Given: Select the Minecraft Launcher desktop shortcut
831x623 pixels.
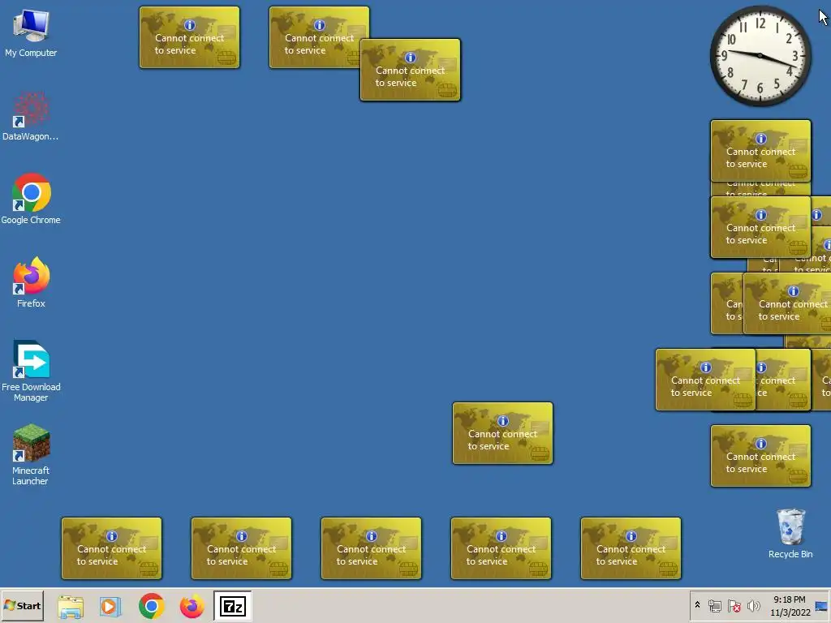Looking at the screenshot, I should 31,454.
